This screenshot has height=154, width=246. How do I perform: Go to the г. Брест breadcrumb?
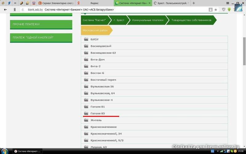click(119, 20)
